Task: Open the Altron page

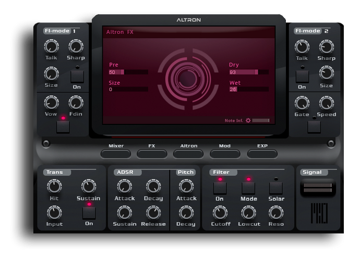Action: pyautogui.click(x=188, y=154)
